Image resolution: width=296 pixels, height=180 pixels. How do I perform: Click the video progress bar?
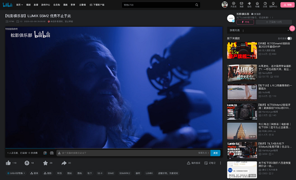[114, 148]
